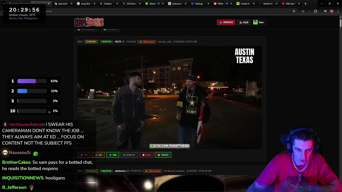Viewport: 342px width, 192px height.
Task: Click the VertJauneAttend chat username
Action: (x=26, y=124)
